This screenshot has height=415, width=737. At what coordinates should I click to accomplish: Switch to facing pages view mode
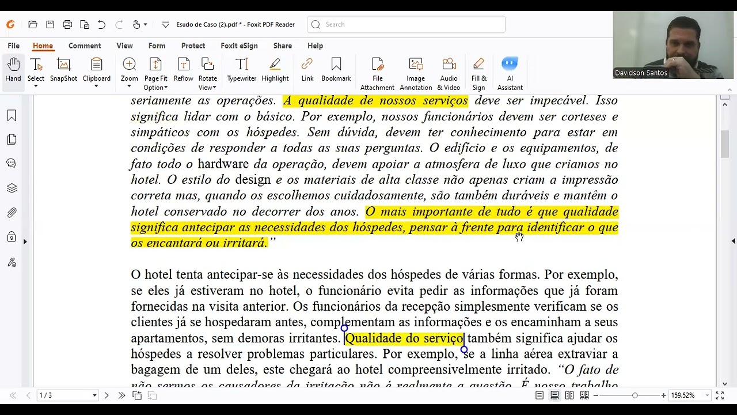569,395
